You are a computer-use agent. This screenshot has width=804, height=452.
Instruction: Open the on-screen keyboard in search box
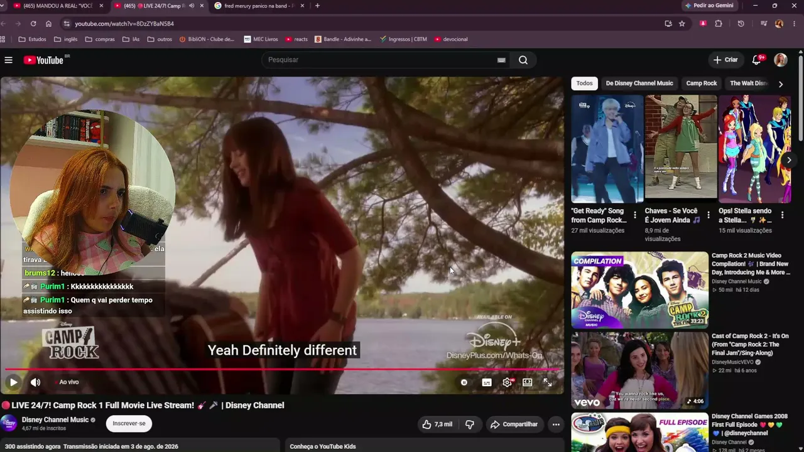click(x=501, y=60)
